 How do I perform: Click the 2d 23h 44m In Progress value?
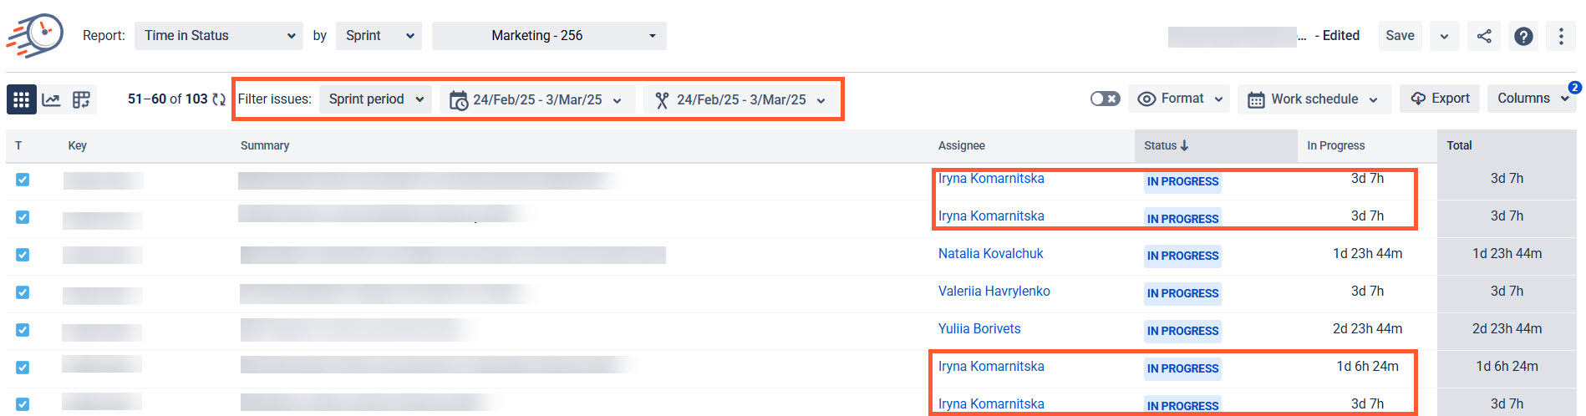click(1367, 328)
